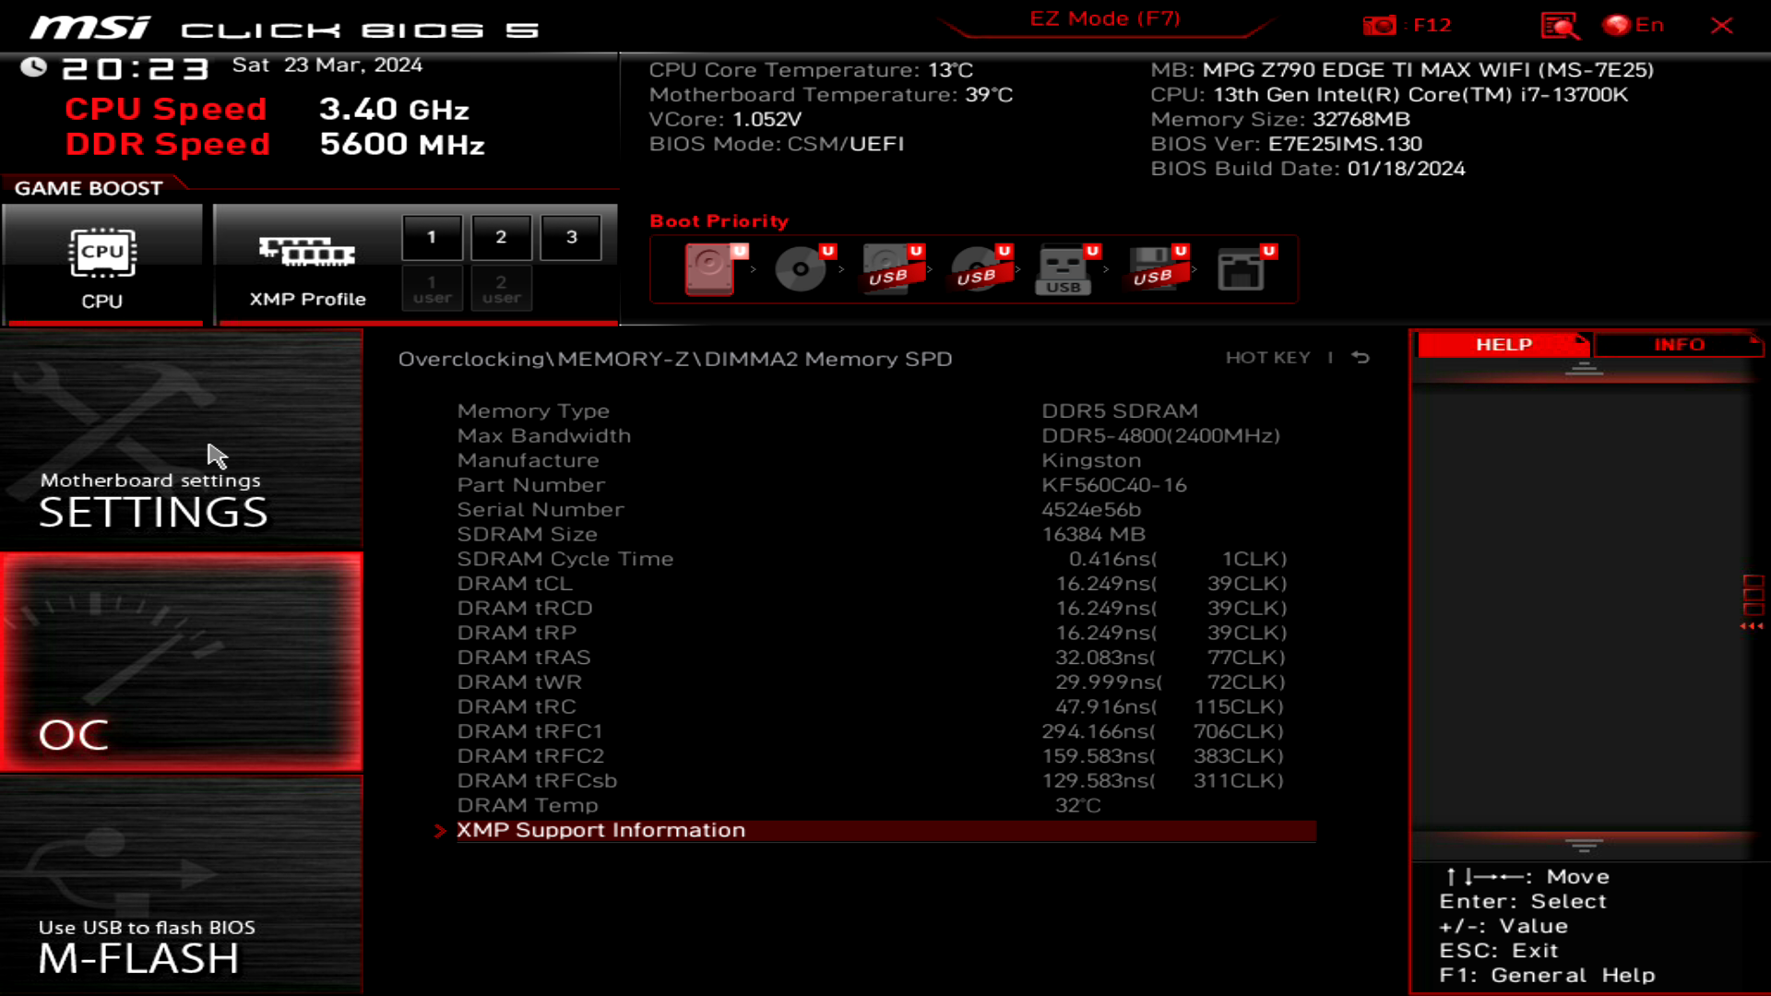
Task: Click the BIOS Ver E7E25IMS.130 text
Action: 1287,144
